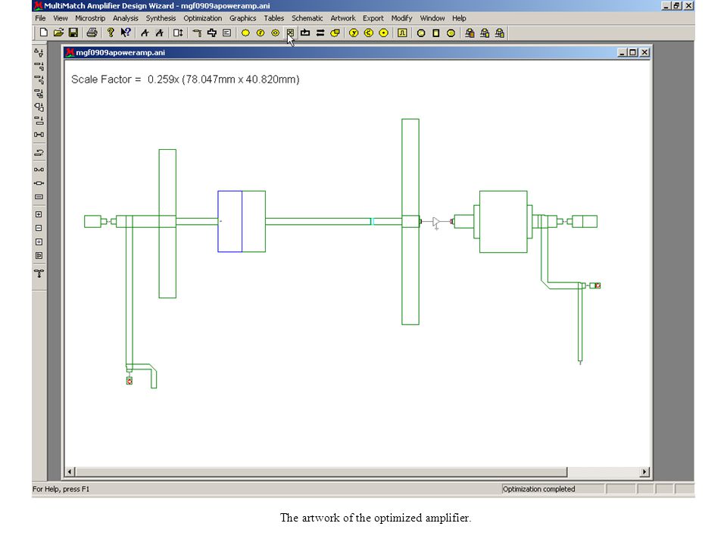
Task: Open the Microstrip menu
Action: (90, 18)
